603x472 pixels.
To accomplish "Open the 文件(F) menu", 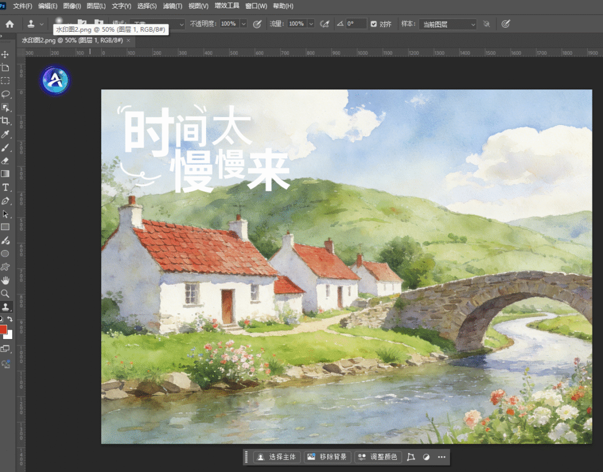I will coord(23,6).
